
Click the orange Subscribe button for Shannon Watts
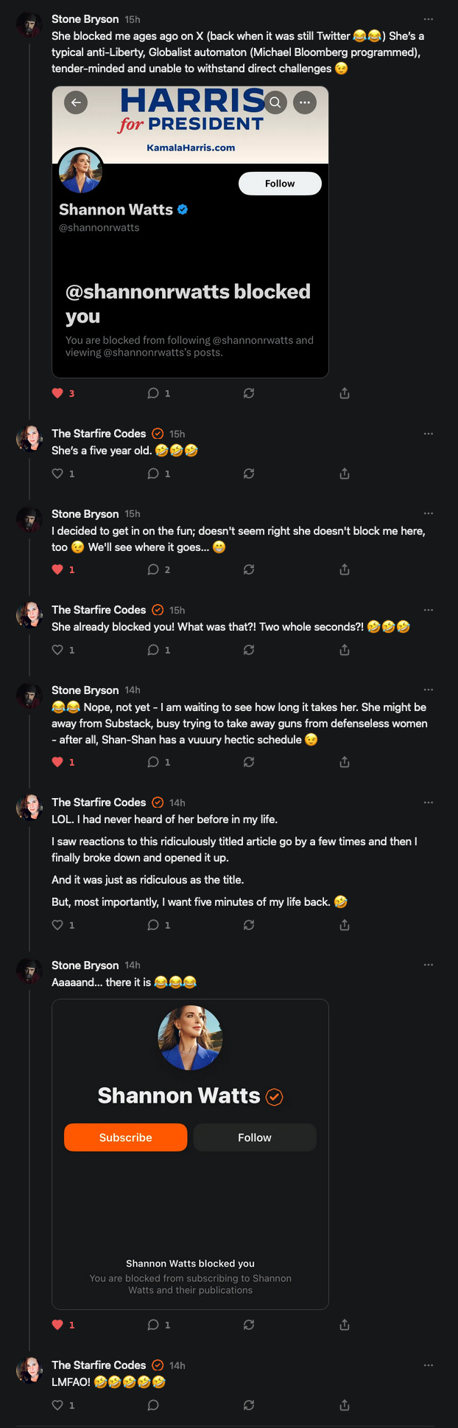(x=125, y=1137)
